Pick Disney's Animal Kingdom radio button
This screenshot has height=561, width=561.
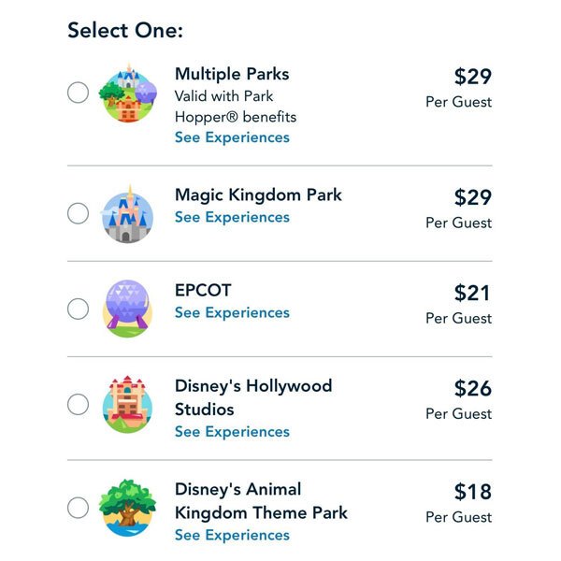[x=79, y=508]
